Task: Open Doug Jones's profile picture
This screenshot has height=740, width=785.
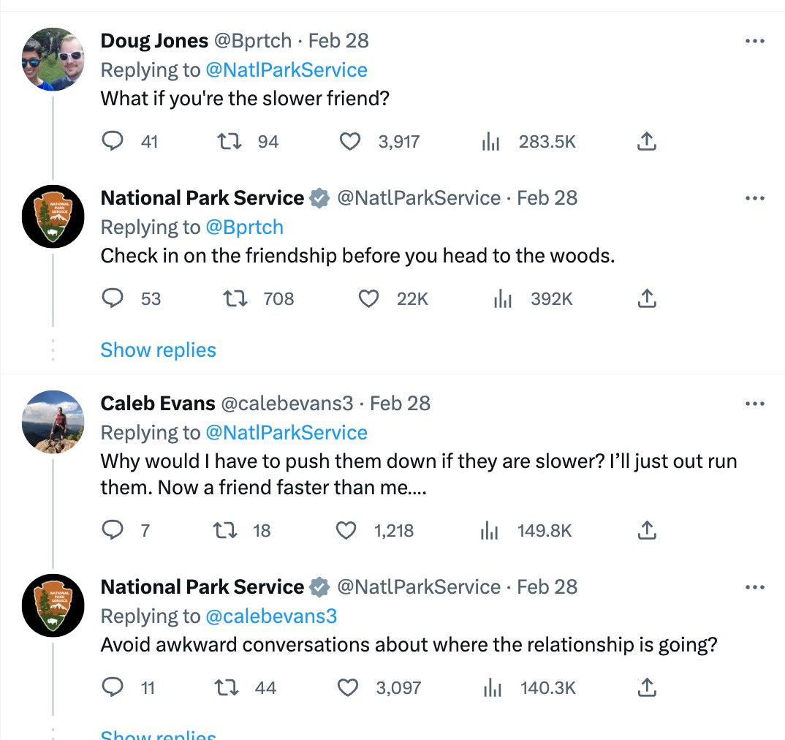Action: [x=53, y=59]
